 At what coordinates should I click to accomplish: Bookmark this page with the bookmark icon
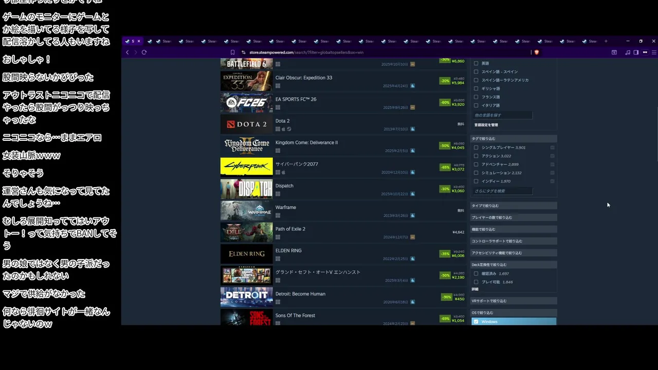click(x=232, y=52)
